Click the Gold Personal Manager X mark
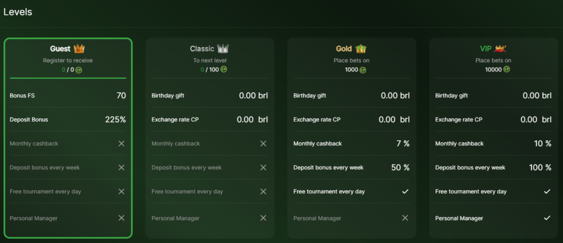 click(x=405, y=218)
